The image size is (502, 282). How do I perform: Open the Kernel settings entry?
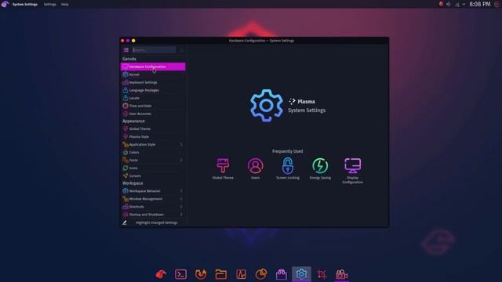click(153, 74)
